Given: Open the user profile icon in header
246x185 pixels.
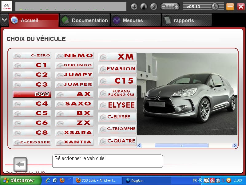Looking at the screenshot, I should (144, 6).
